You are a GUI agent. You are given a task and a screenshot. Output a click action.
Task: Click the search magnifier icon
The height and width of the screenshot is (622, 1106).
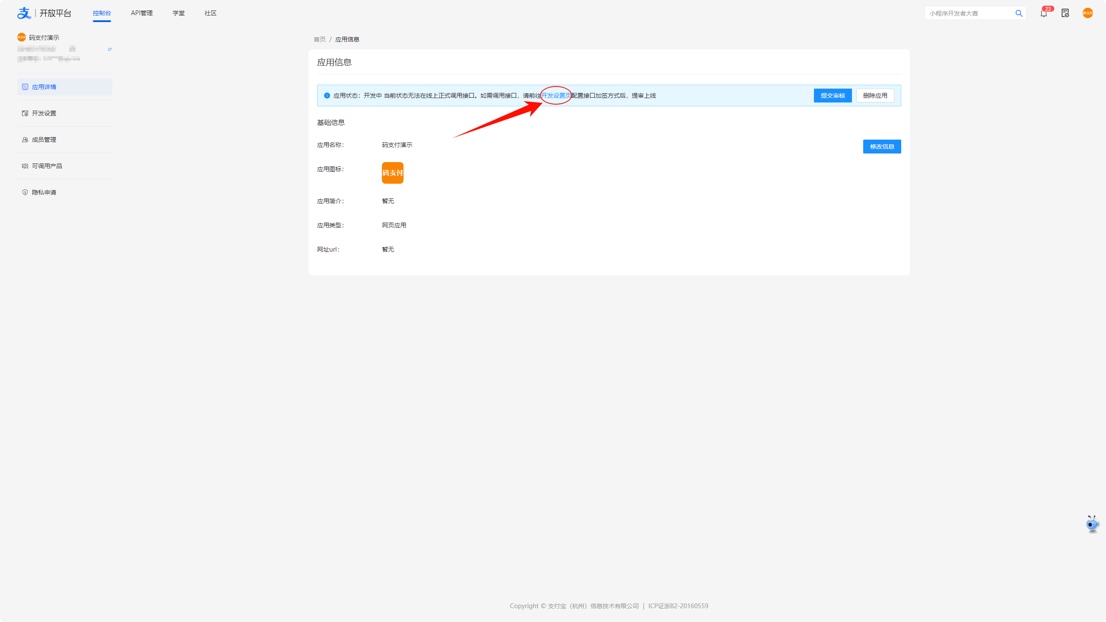click(x=1019, y=13)
